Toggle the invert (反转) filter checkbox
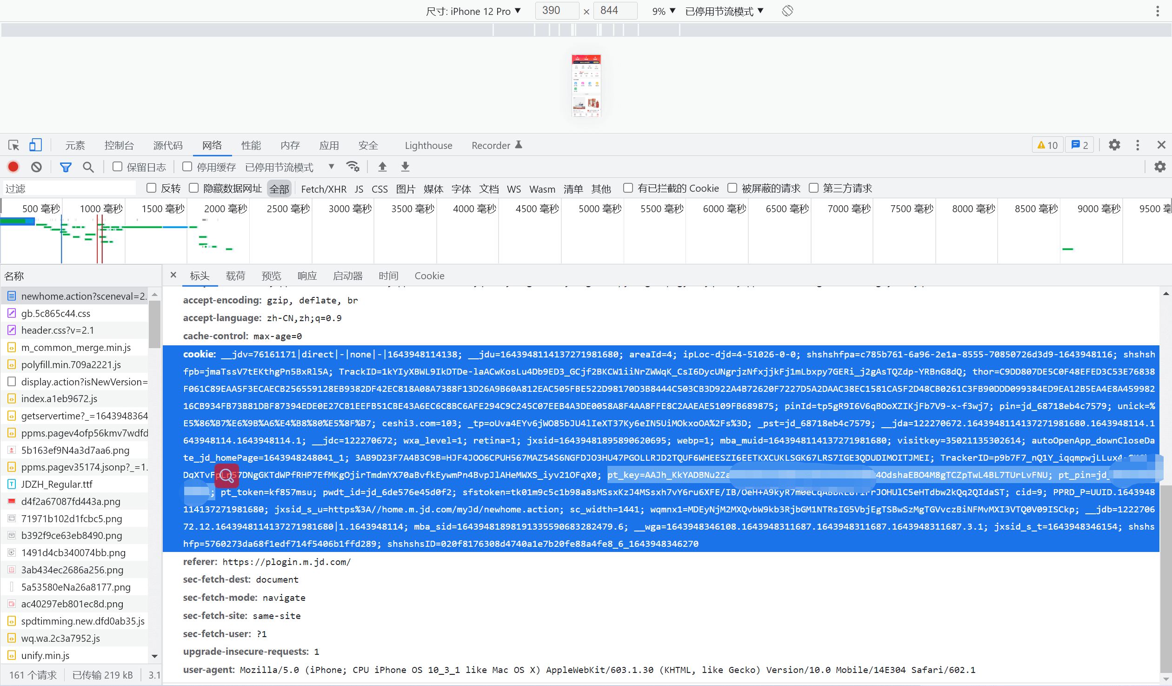This screenshot has height=686, width=1172. pyautogui.click(x=151, y=188)
